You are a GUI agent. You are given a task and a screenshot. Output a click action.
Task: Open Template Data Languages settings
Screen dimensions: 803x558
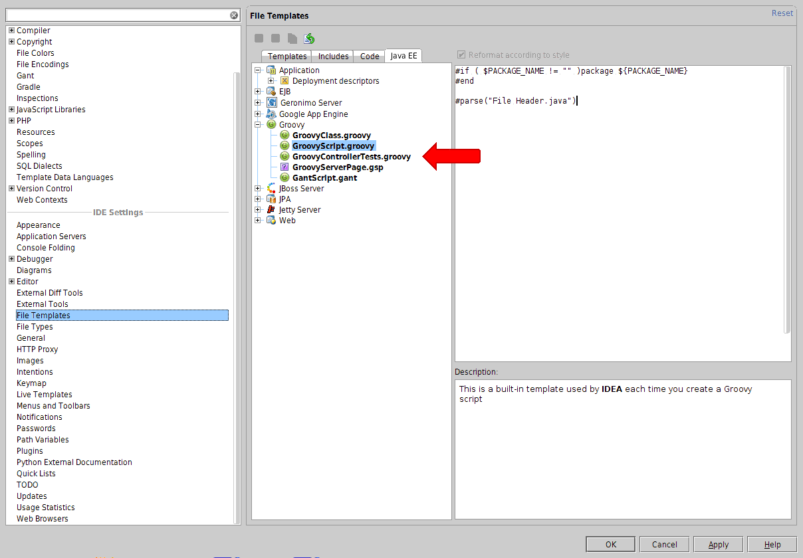[x=65, y=177]
